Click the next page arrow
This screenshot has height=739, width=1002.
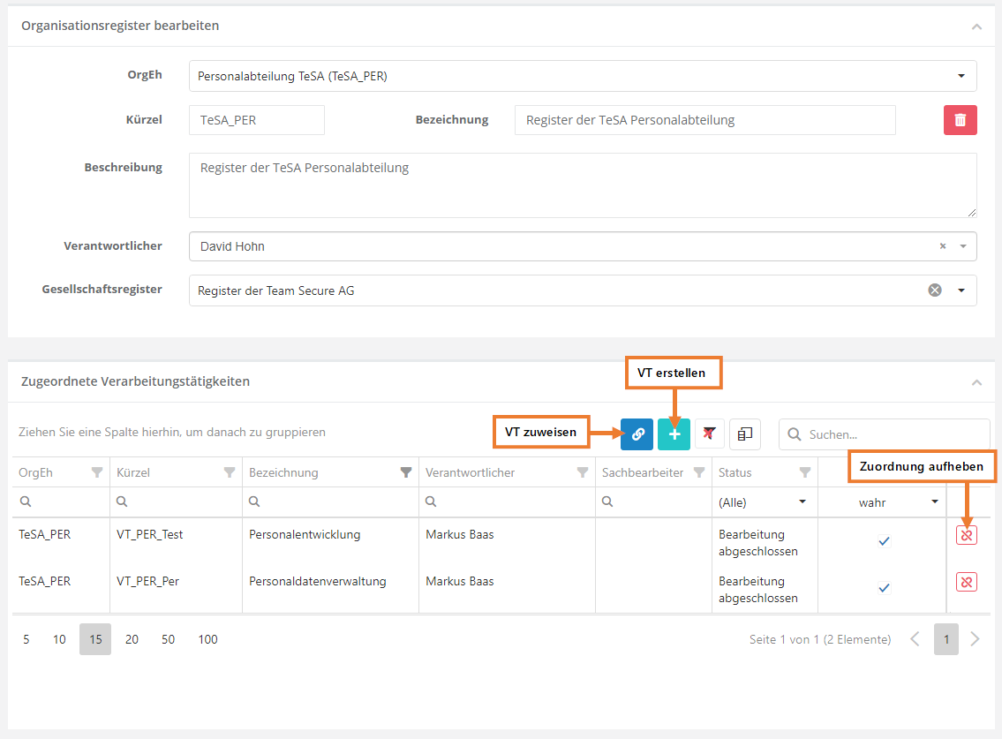[975, 639]
